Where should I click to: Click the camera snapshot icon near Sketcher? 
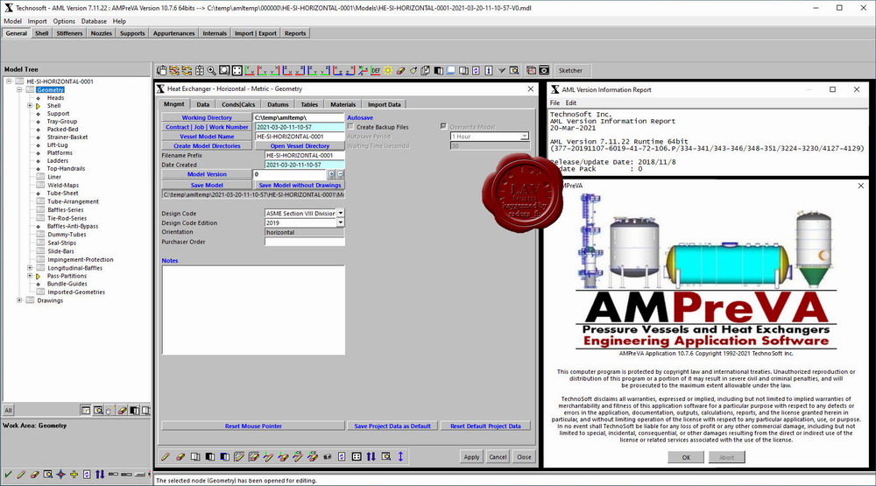[x=544, y=70]
